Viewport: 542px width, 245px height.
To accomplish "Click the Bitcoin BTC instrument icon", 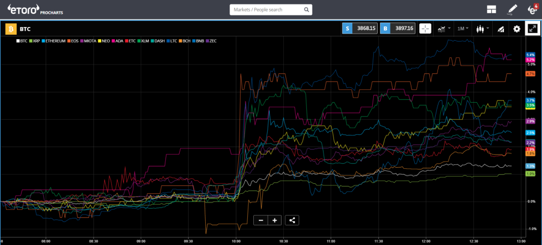I will pyautogui.click(x=10, y=29).
